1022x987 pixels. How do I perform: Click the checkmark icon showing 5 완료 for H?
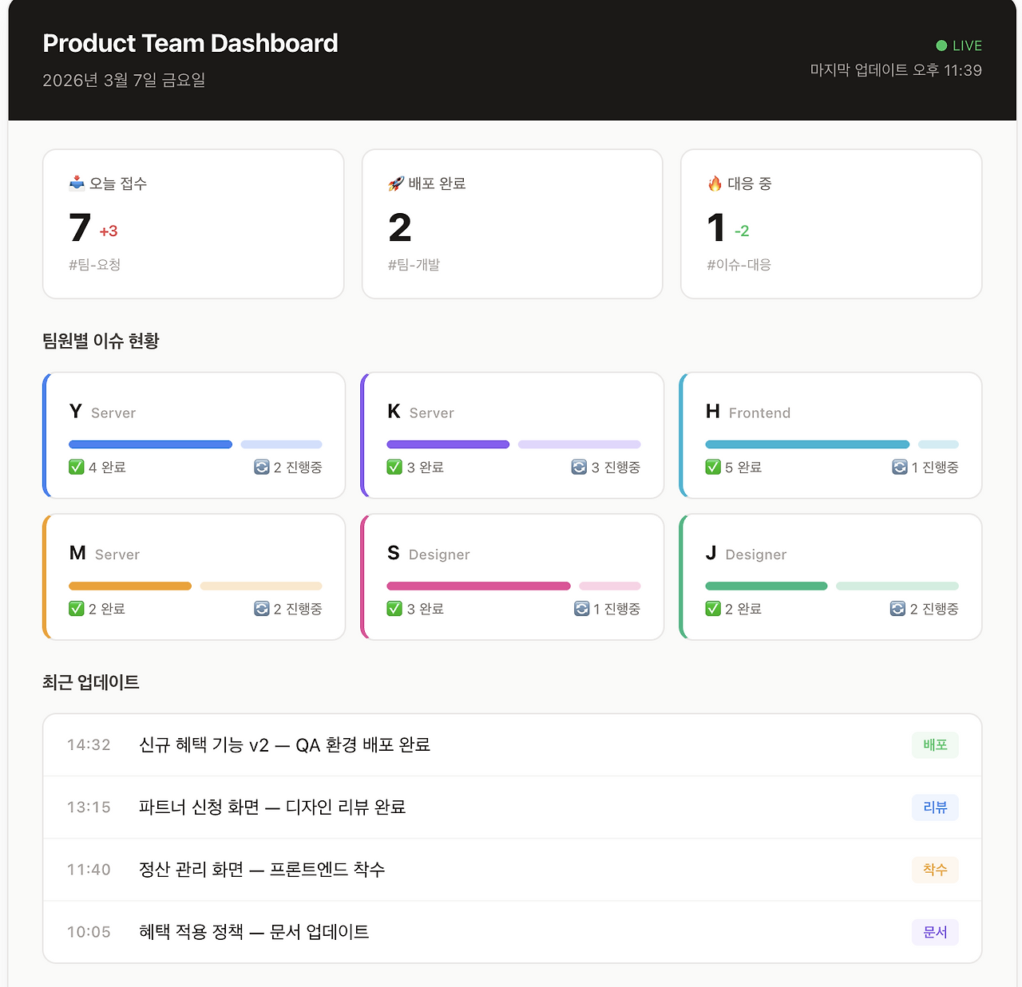pyautogui.click(x=712, y=467)
